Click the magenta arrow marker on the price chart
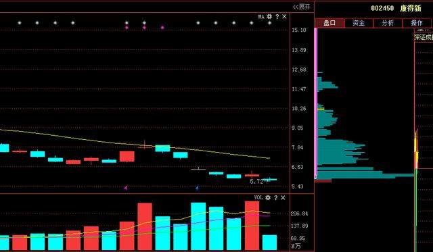The width and height of the screenshot is (433, 252). pyautogui.click(x=126, y=188)
